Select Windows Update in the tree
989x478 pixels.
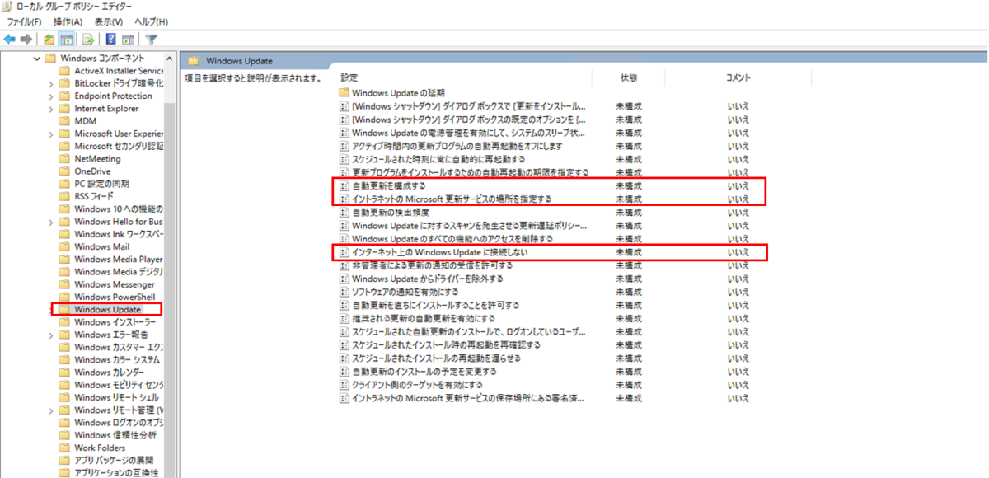point(107,309)
